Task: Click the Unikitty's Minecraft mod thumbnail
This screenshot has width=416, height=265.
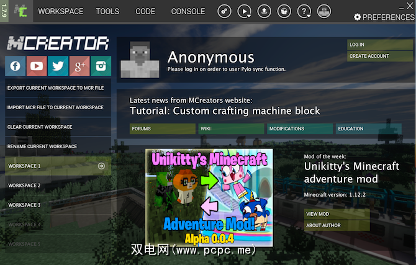Action: pyautogui.click(x=209, y=197)
